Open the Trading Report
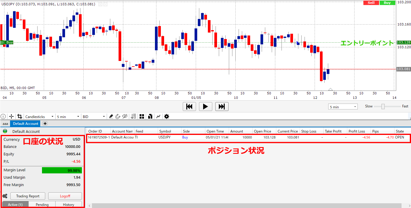 pos(27,196)
